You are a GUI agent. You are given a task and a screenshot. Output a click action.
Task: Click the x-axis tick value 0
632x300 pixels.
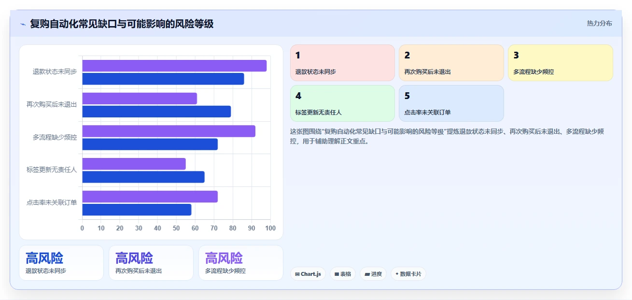point(82,228)
